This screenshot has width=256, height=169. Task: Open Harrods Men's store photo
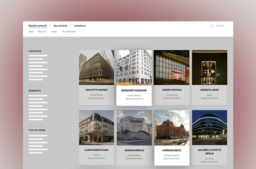[172, 128]
